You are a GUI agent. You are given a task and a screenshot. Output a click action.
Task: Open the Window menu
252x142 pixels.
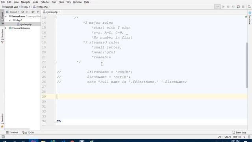[x=77, y=2]
